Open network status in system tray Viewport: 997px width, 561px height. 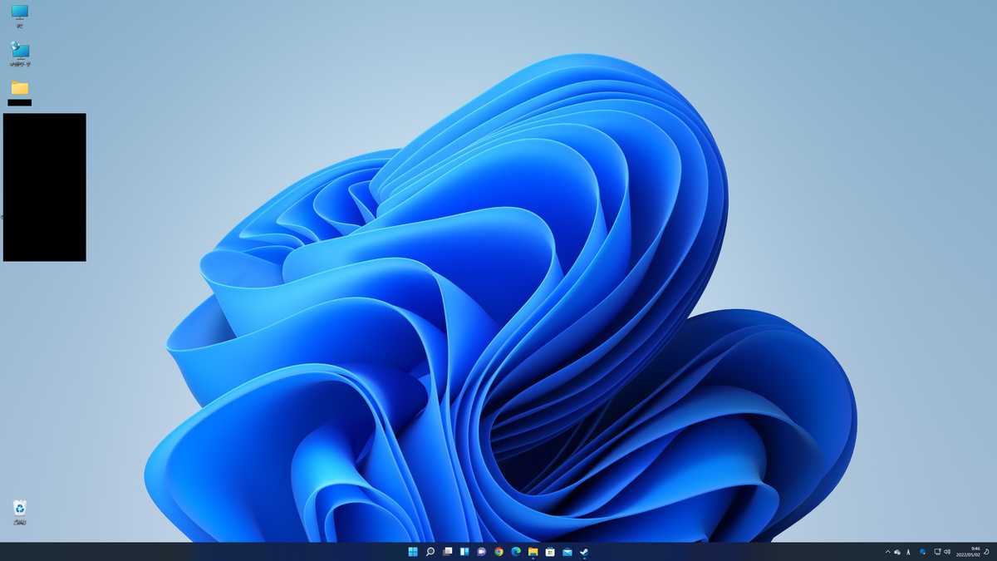(x=937, y=552)
